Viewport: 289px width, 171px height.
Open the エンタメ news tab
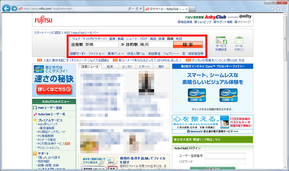127,66
